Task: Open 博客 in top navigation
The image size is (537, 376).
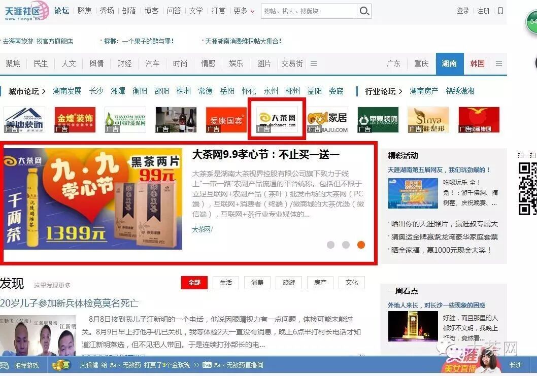Action: pyautogui.click(x=151, y=11)
